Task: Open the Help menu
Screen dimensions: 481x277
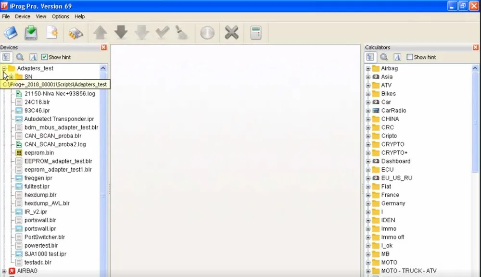Action: click(80, 16)
